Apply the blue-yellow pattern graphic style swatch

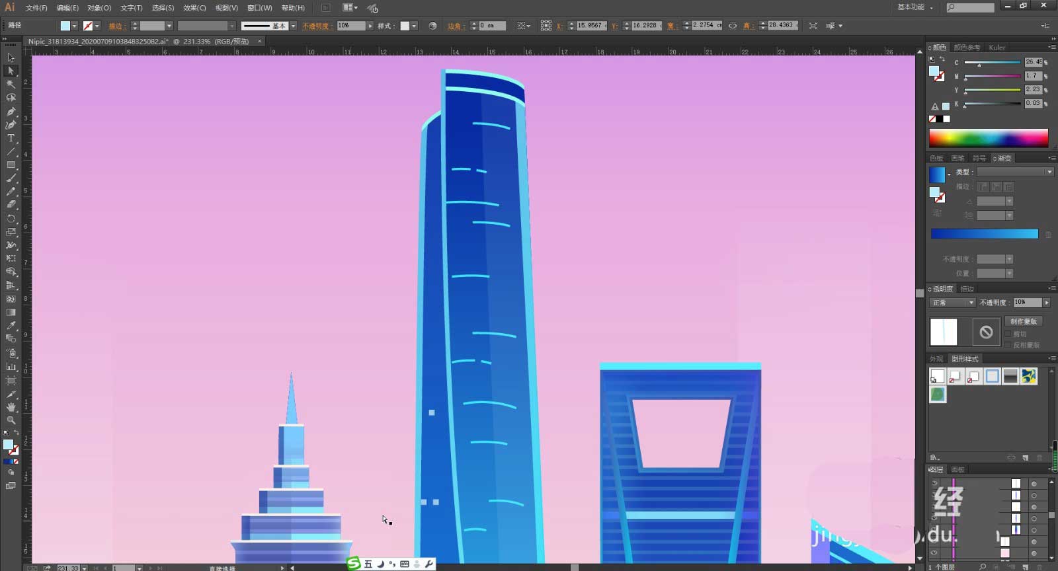click(1029, 376)
